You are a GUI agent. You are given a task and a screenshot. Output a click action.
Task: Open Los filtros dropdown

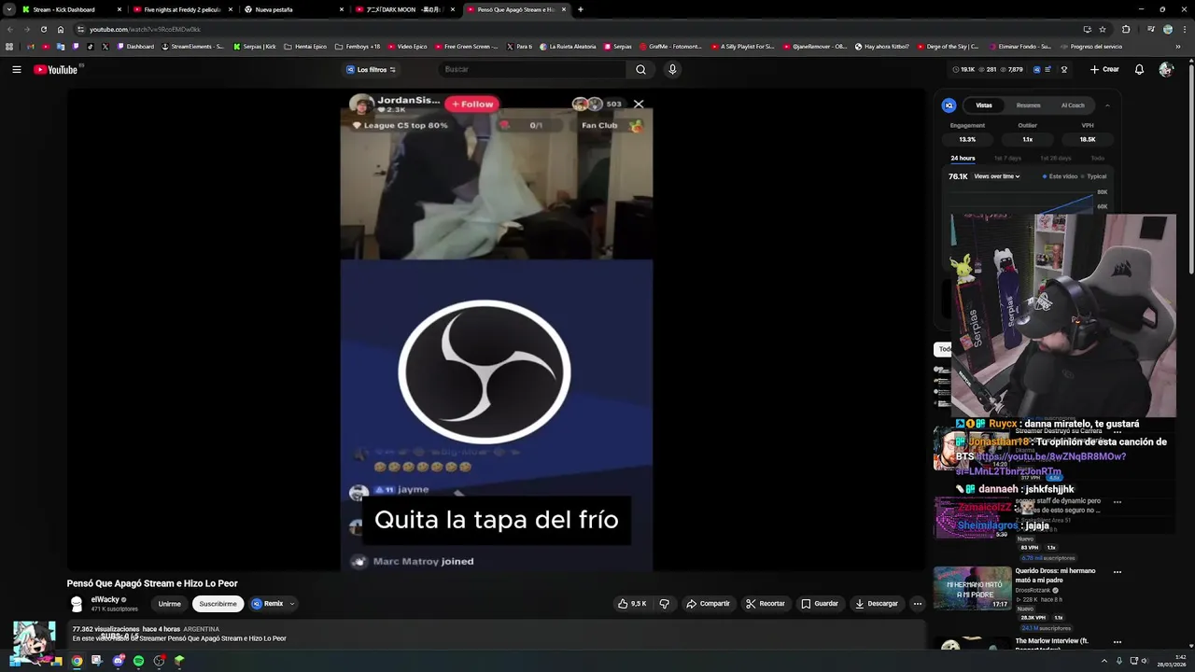pyautogui.click(x=371, y=69)
